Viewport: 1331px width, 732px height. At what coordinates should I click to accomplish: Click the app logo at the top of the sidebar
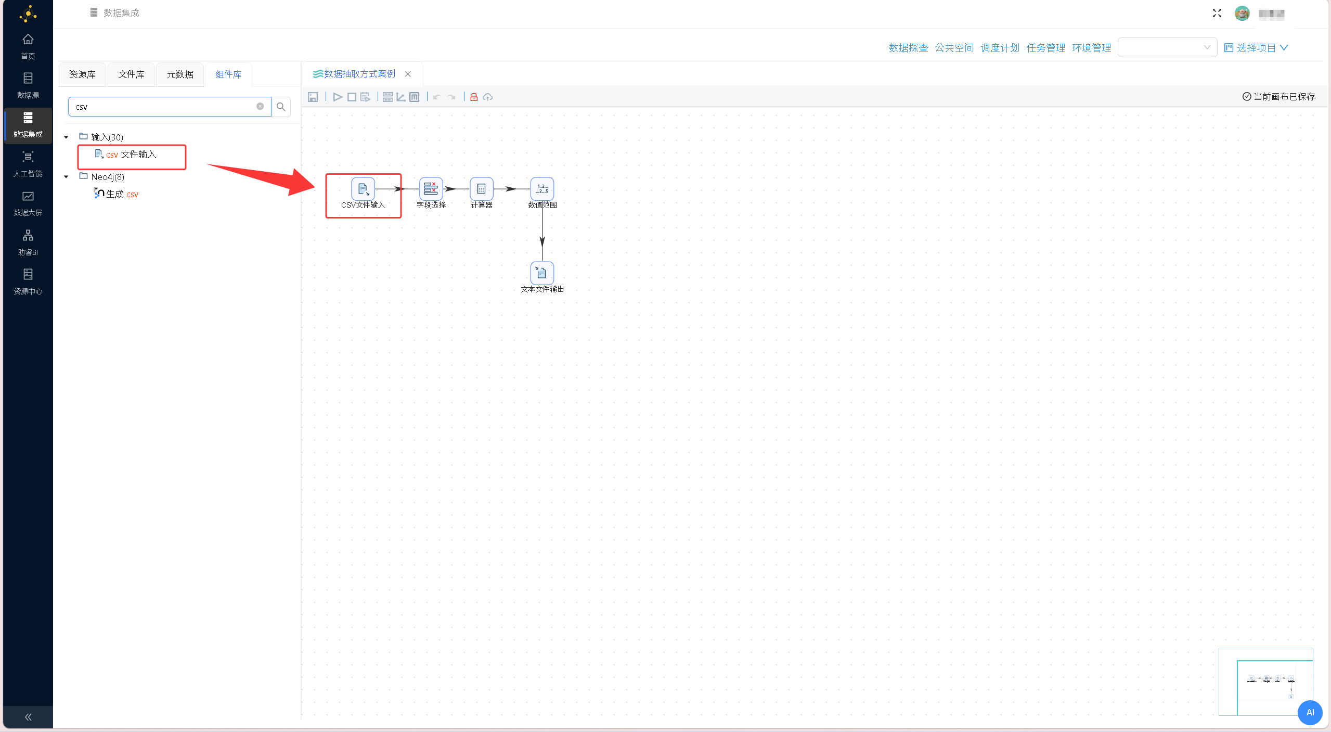[28, 14]
